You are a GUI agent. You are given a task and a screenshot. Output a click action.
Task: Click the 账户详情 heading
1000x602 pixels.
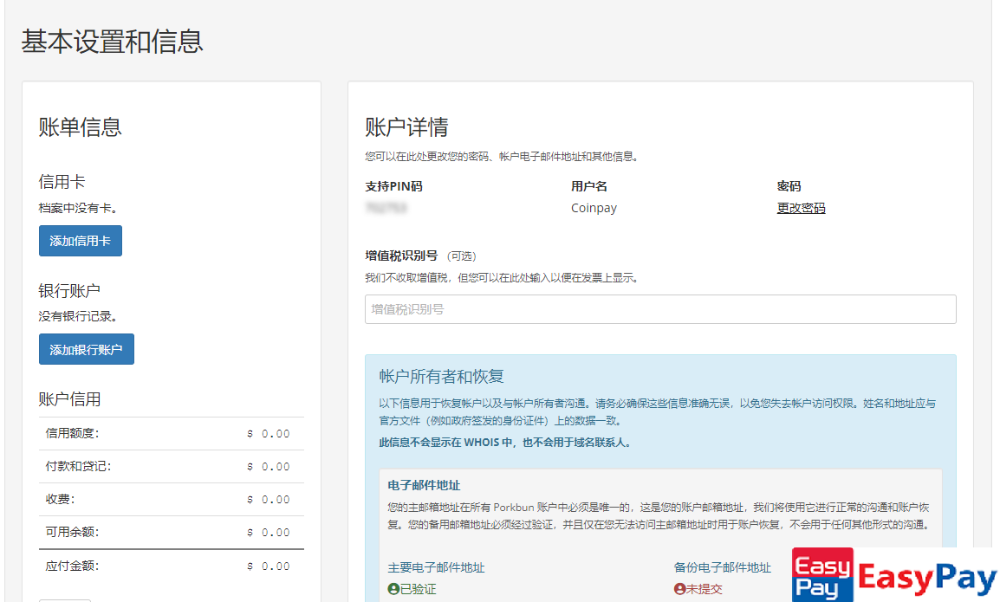[x=406, y=127]
